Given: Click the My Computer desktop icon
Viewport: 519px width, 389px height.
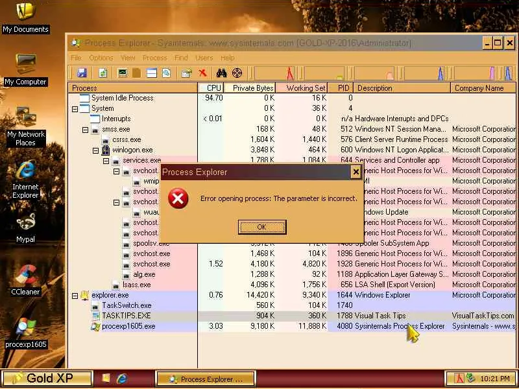Looking at the screenshot, I should 25,70.
